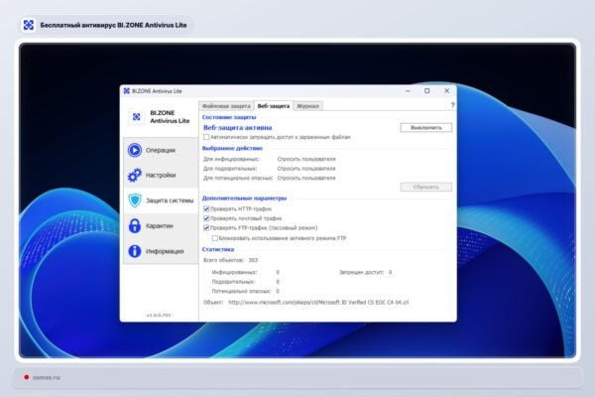The width and height of the screenshot is (595, 397).
Task: Click the Дополнительные параметры heading
Action: (244, 198)
